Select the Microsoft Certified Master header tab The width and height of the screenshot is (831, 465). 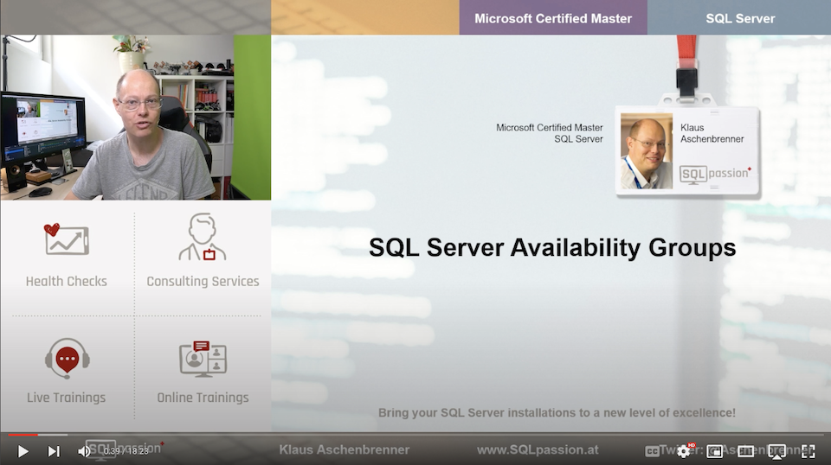click(553, 18)
